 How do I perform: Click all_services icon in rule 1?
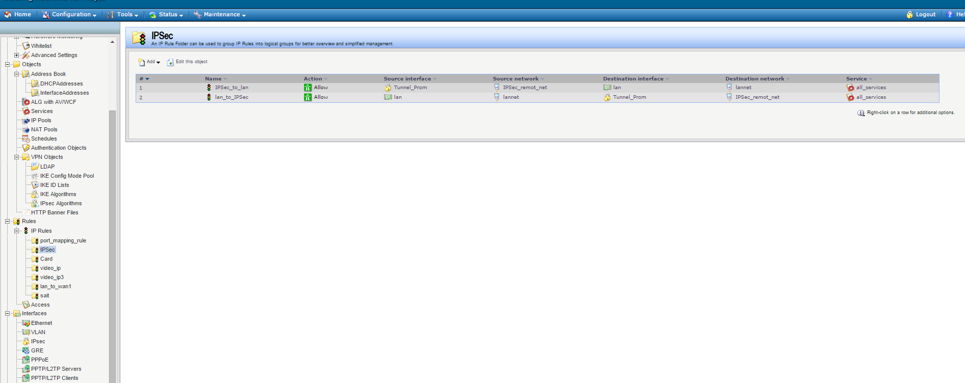(x=850, y=88)
